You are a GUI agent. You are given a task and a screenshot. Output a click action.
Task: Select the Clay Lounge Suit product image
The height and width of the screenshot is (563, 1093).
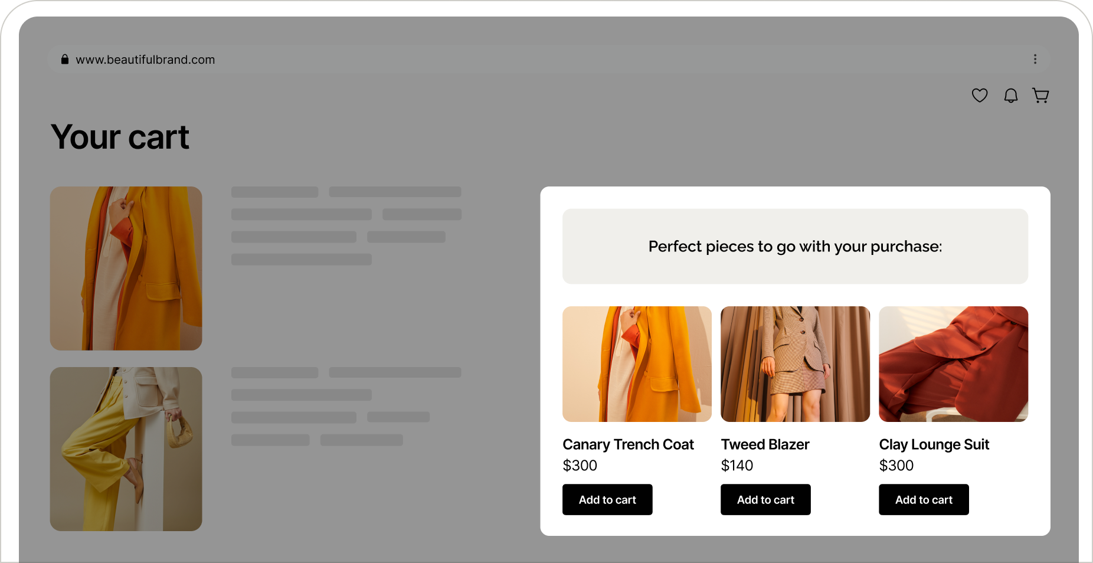953,364
